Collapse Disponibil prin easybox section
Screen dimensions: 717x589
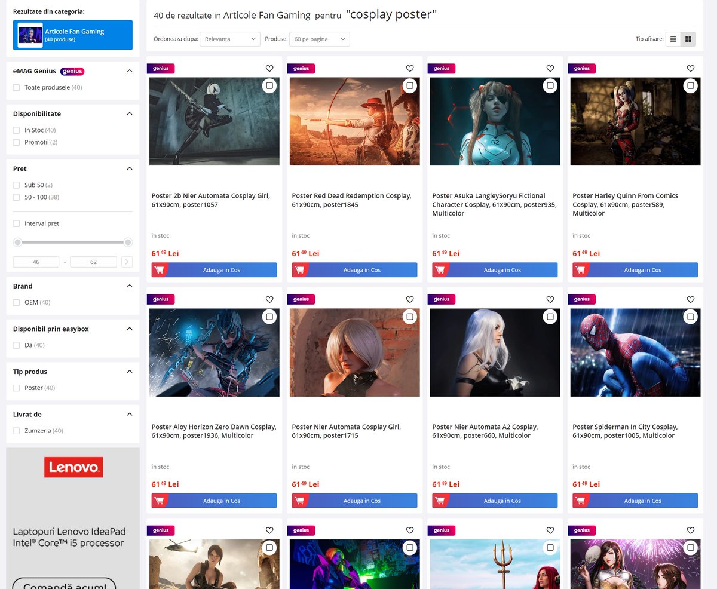pyautogui.click(x=130, y=329)
